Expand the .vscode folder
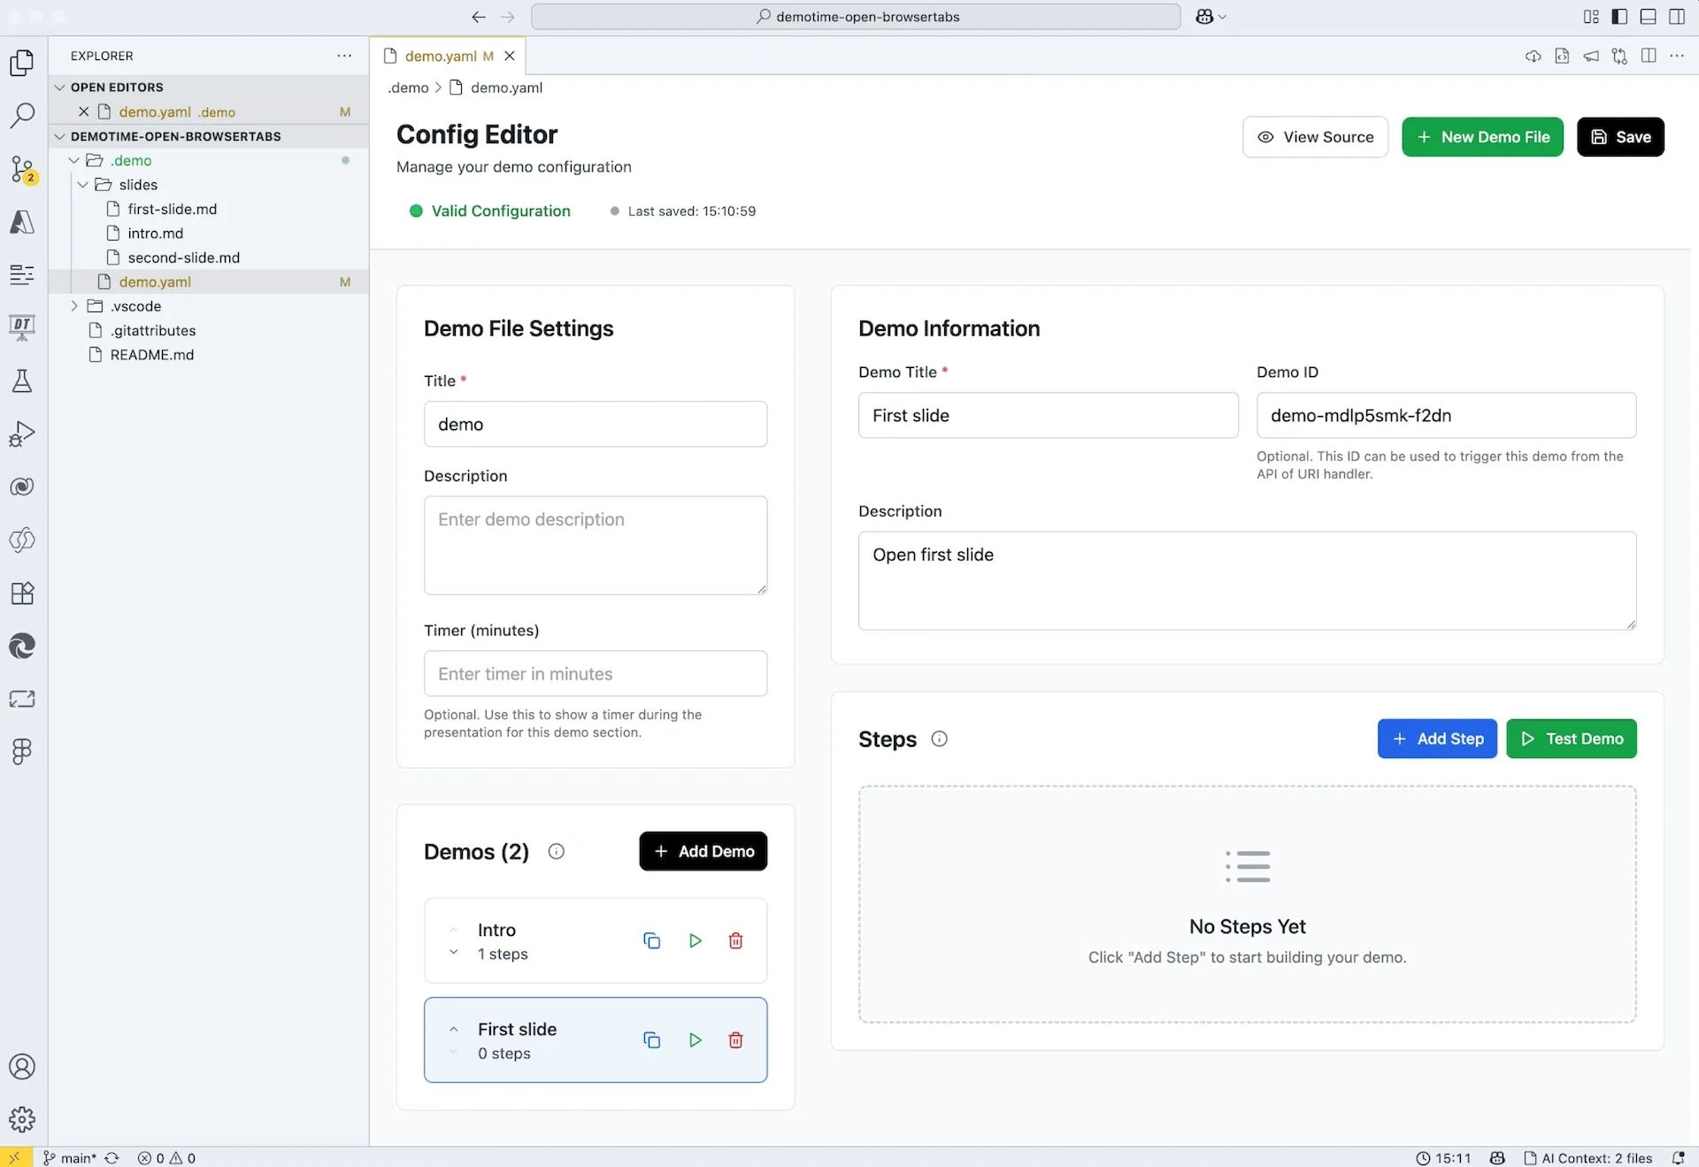 tap(74, 306)
